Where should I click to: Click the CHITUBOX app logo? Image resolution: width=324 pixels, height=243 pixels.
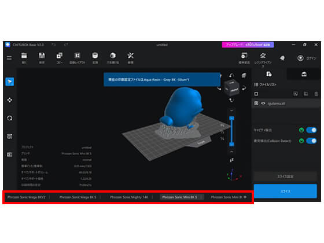[8, 45]
